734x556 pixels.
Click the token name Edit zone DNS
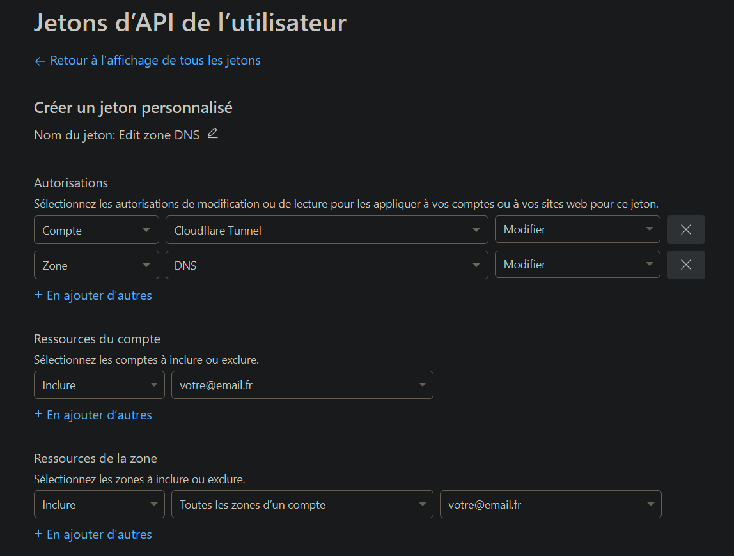pyautogui.click(x=159, y=135)
